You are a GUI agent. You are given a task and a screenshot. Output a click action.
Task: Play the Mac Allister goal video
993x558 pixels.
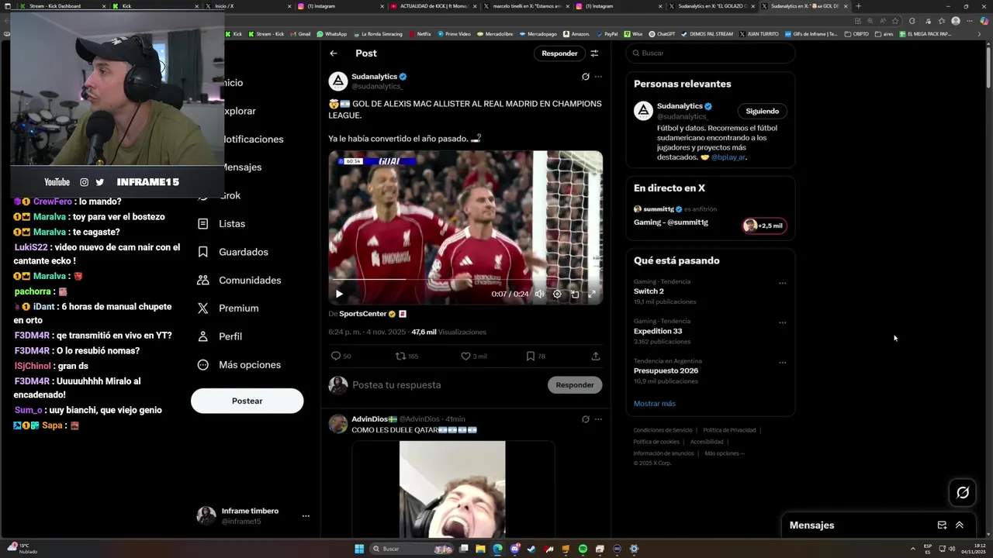coord(339,294)
